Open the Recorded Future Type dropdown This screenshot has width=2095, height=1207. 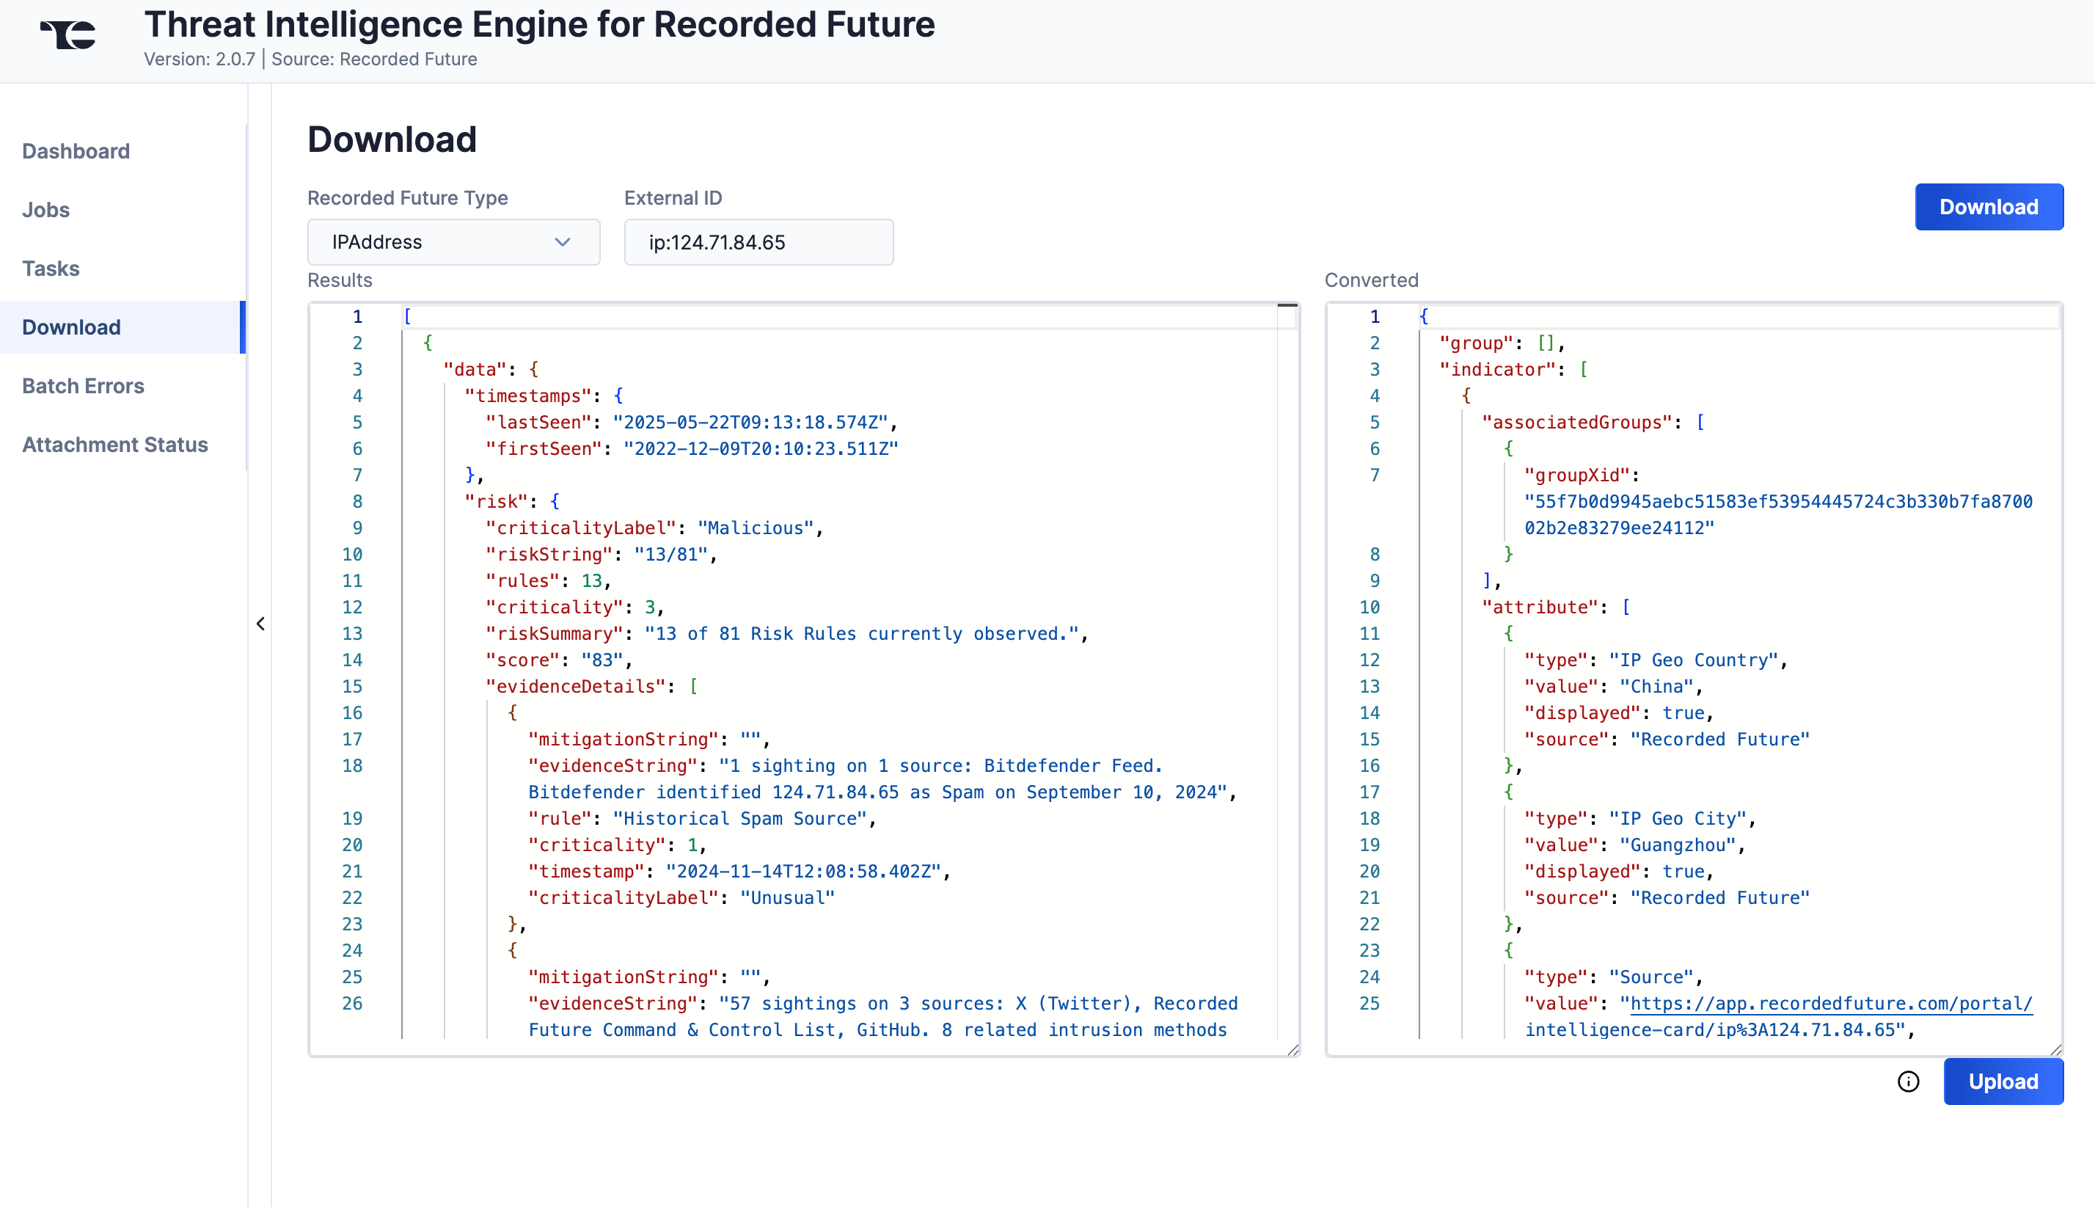[453, 242]
